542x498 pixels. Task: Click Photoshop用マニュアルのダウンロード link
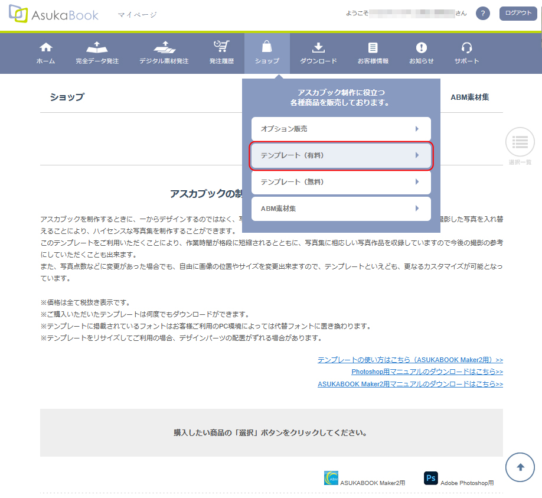[427, 372]
